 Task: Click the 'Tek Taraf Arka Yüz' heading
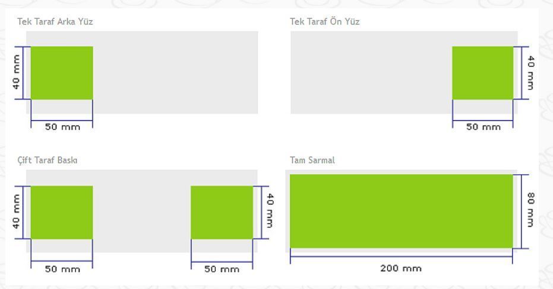pyautogui.click(x=55, y=22)
